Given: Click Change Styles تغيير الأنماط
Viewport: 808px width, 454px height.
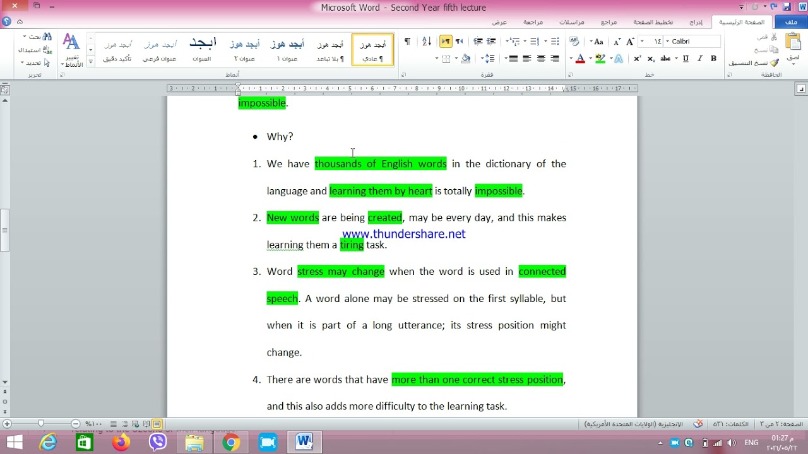Looking at the screenshot, I should coord(71,51).
